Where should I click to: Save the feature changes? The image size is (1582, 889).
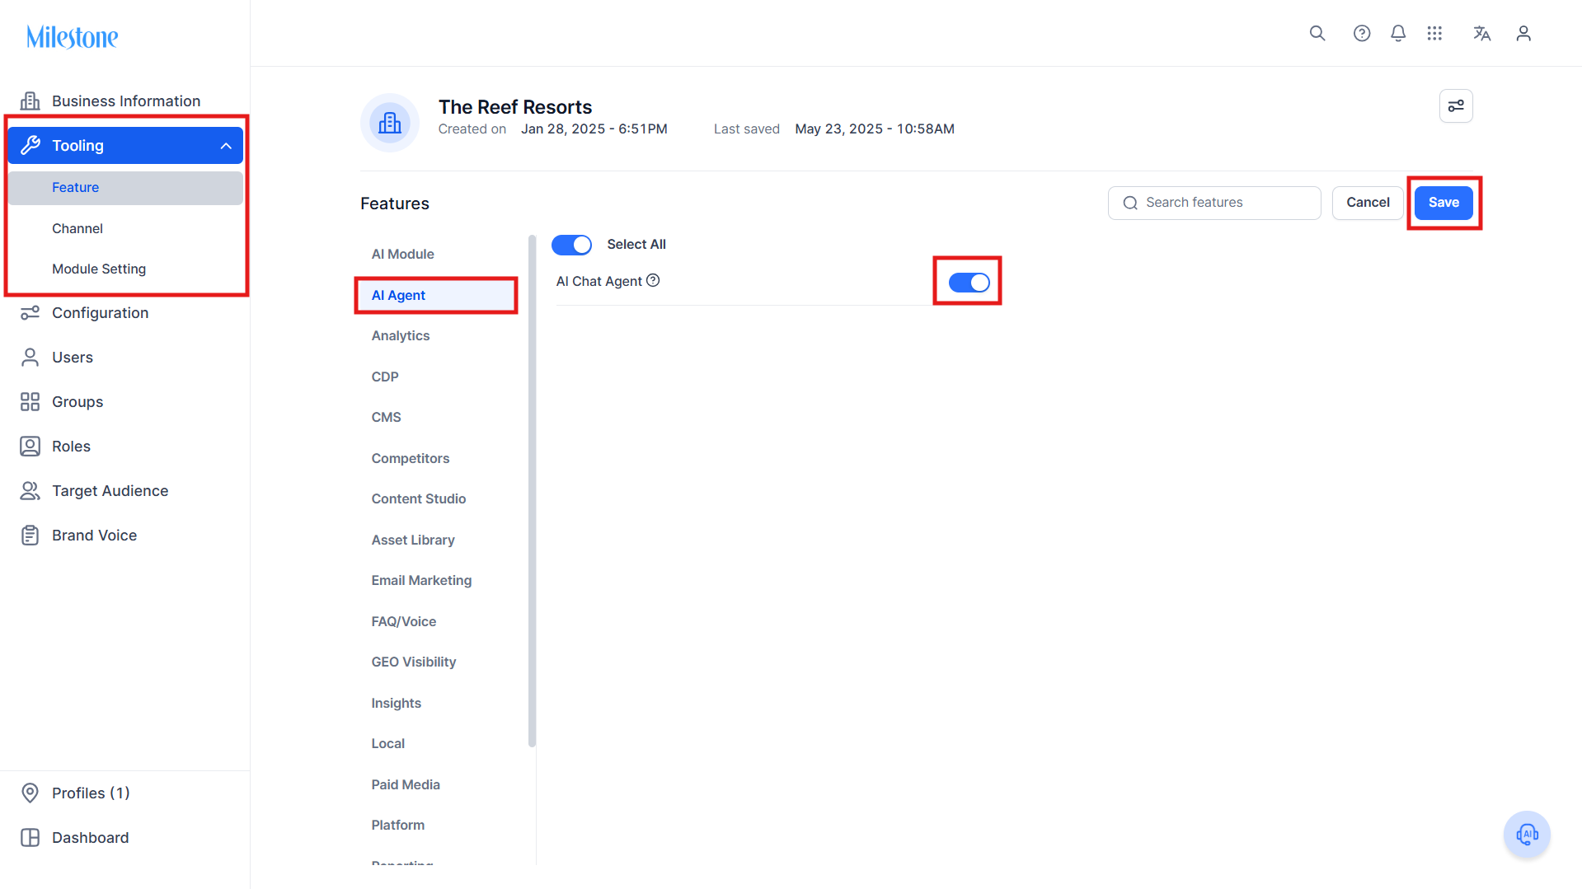pyautogui.click(x=1444, y=203)
